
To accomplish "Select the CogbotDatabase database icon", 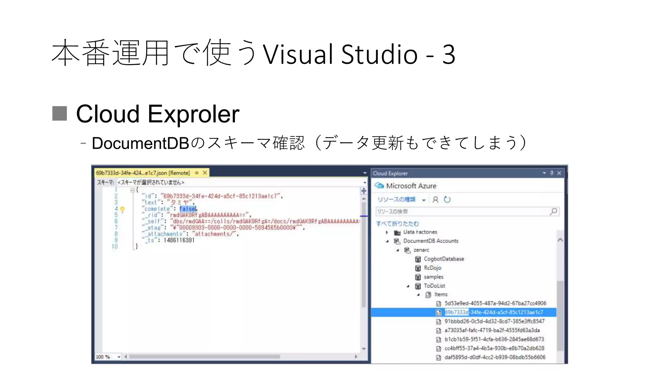I will click(x=418, y=259).
